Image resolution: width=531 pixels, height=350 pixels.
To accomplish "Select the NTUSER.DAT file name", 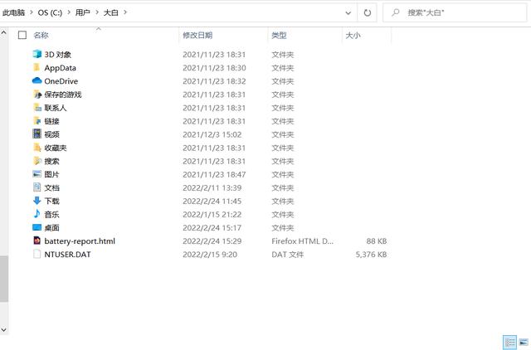I will pyautogui.click(x=67, y=255).
